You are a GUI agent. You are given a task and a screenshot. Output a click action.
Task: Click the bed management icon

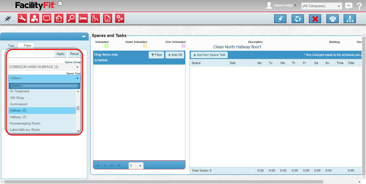point(83,18)
